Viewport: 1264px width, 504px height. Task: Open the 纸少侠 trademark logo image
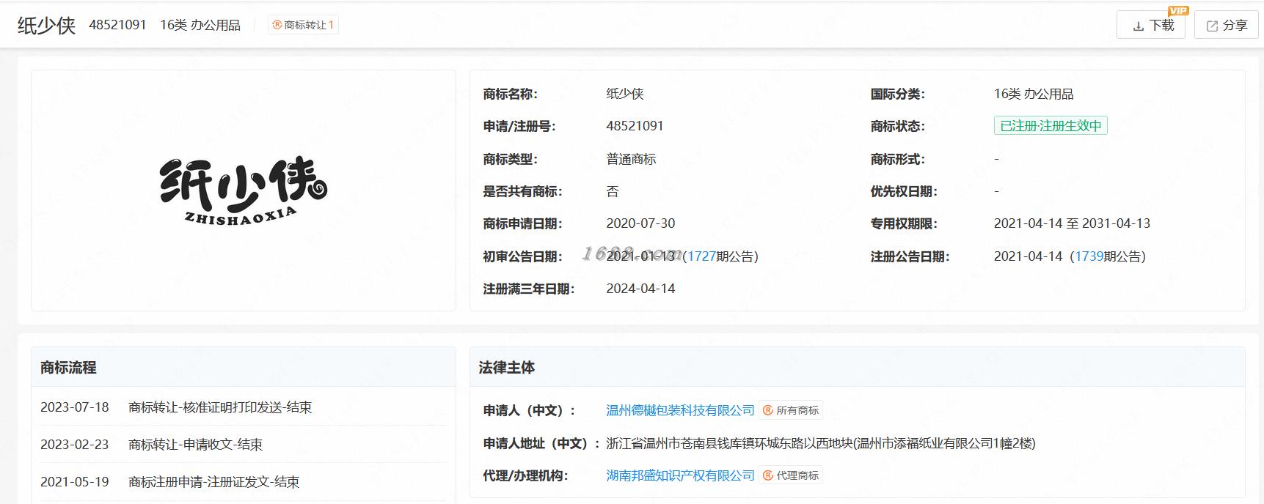point(244,190)
